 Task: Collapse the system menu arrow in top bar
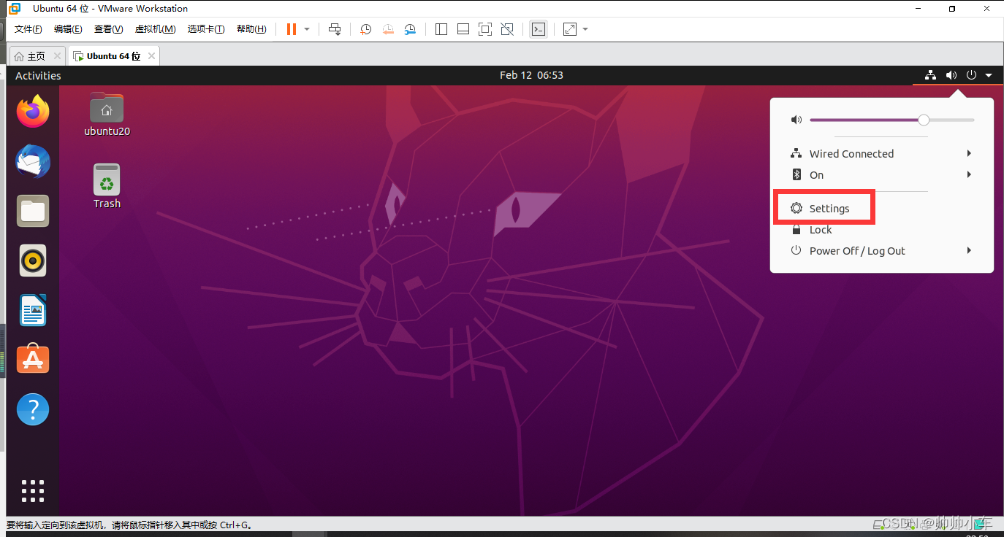coord(988,75)
